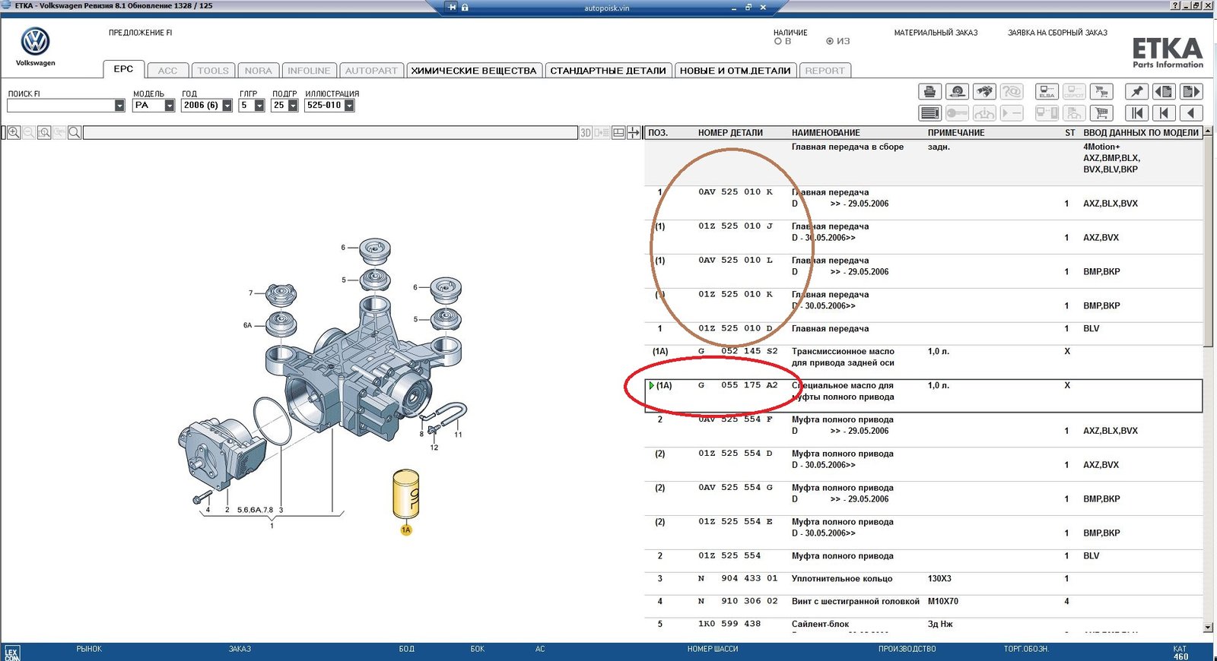Click the back arrow triangle icon
Image resolution: width=1217 pixels, height=661 pixels.
[1191, 113]
